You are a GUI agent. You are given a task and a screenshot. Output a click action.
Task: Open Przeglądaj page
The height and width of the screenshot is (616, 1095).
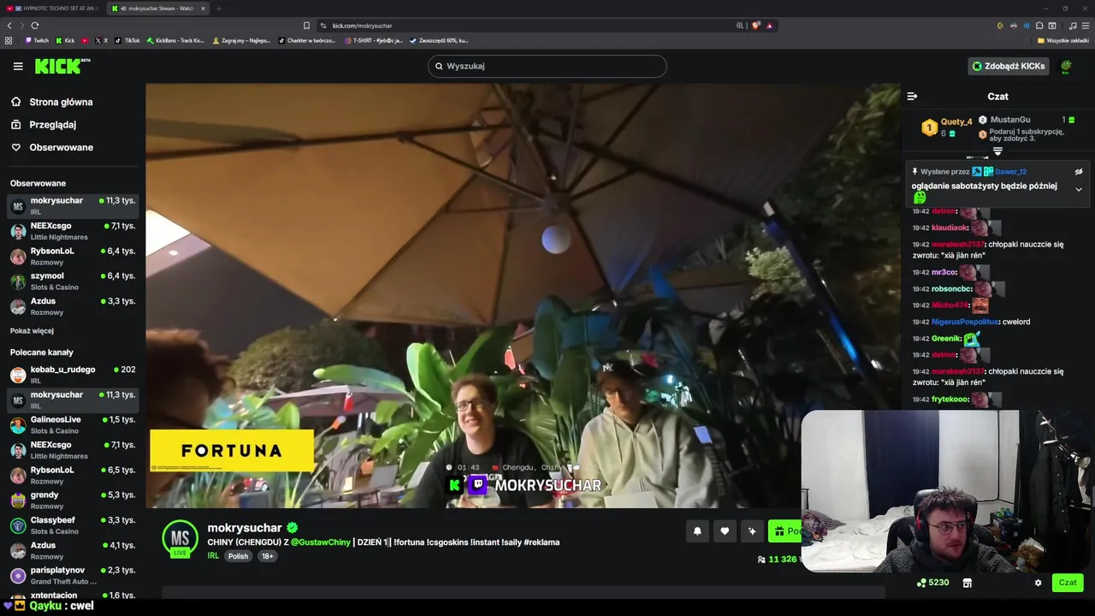point(43,124)
